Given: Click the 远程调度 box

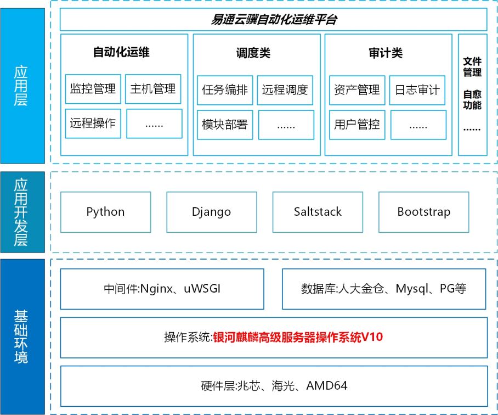Looking at the screenshot, I should 285,90.
